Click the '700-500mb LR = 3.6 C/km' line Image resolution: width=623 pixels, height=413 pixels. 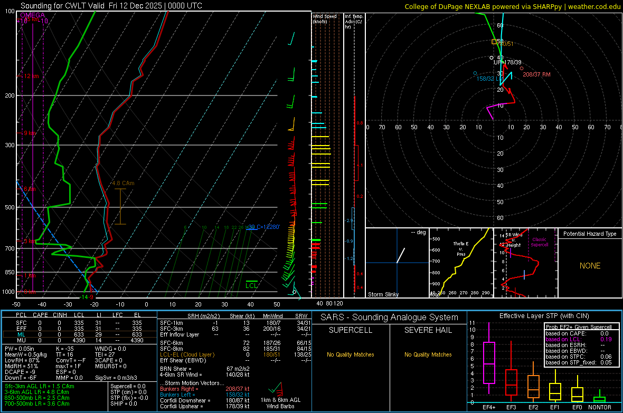click(37, 404)
